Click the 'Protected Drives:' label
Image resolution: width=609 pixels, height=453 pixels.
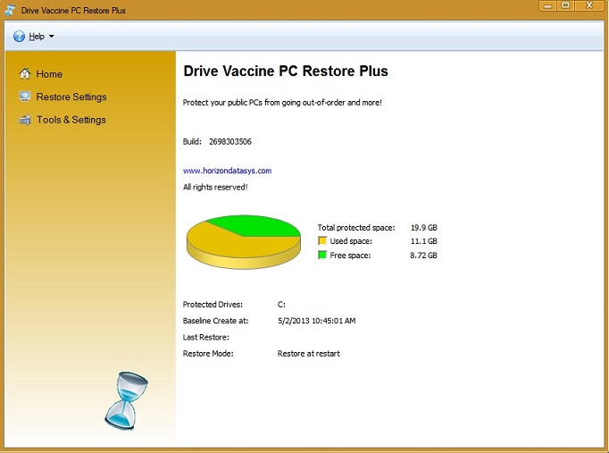213,305
